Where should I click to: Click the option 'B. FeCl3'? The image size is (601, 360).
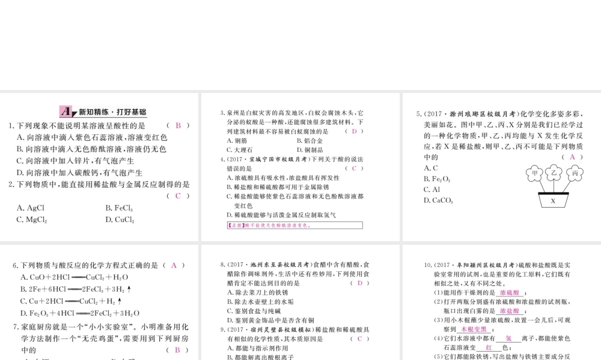click(119, 208)
